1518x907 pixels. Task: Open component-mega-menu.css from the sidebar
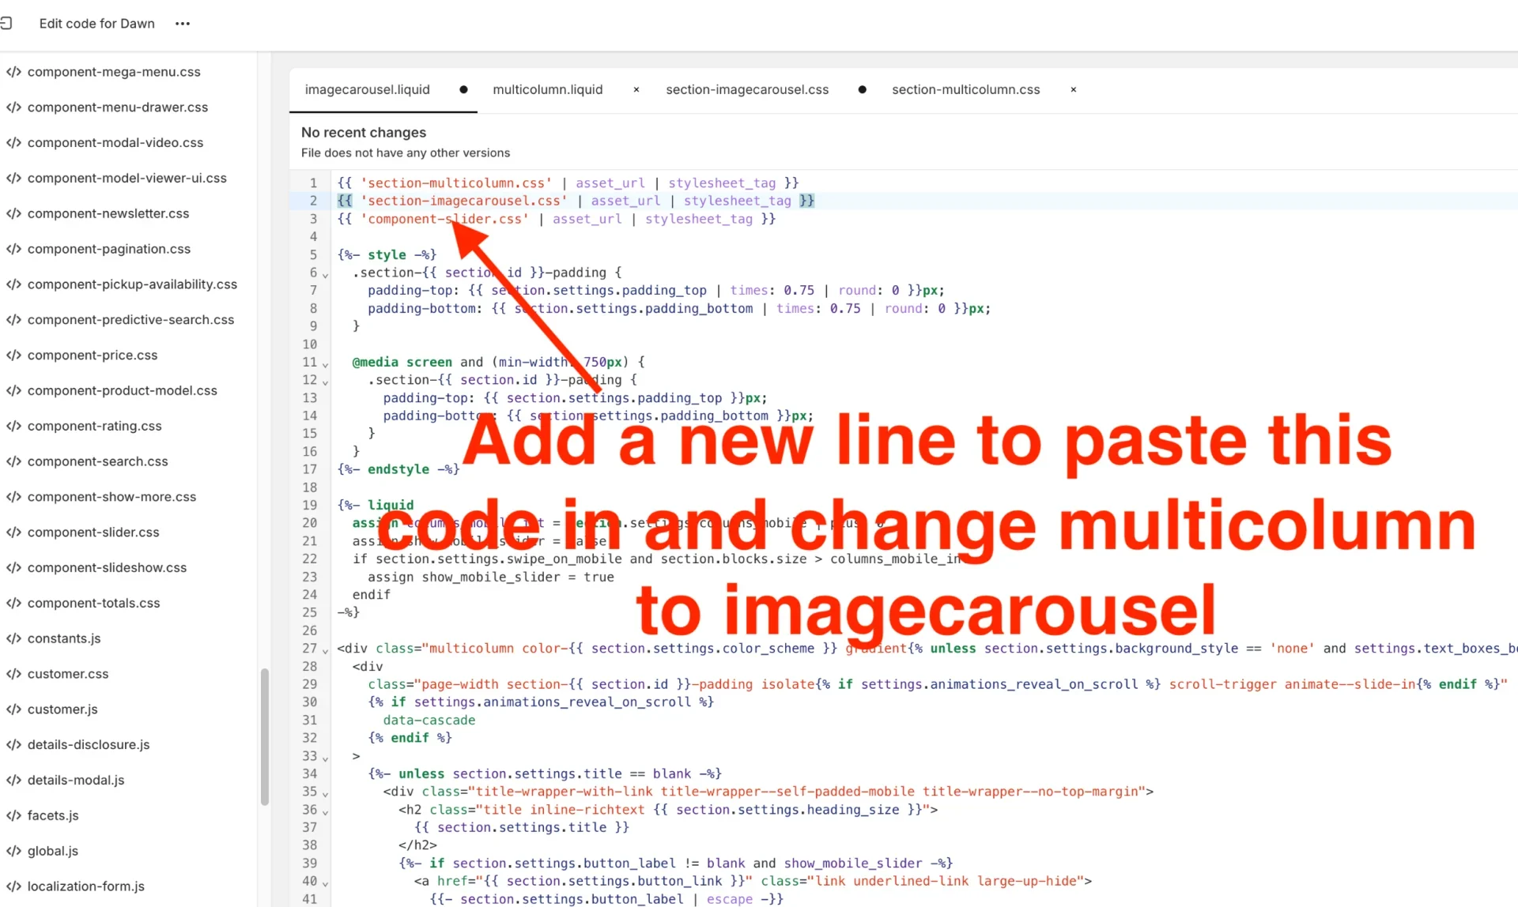coord(113,71)
